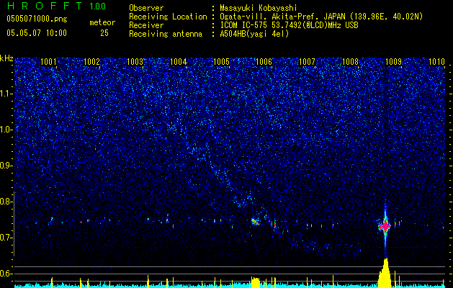Image resolution: width=453 pixels, height=288 pixels.
Task: Click the 'Observer' field label
Action: click(x=146, y=8)
